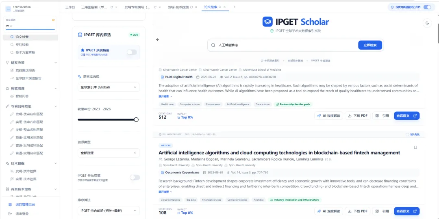Expand abstract of the fintech management paper

click(165, 192)
